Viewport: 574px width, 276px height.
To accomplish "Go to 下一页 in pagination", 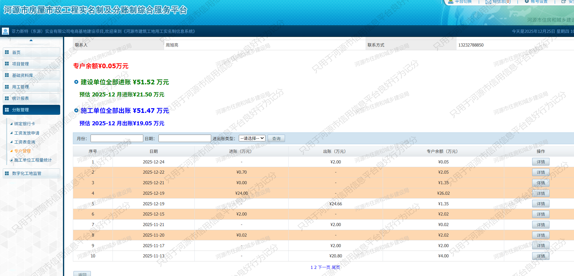I will pyautogui.click(x=324, y=267).
